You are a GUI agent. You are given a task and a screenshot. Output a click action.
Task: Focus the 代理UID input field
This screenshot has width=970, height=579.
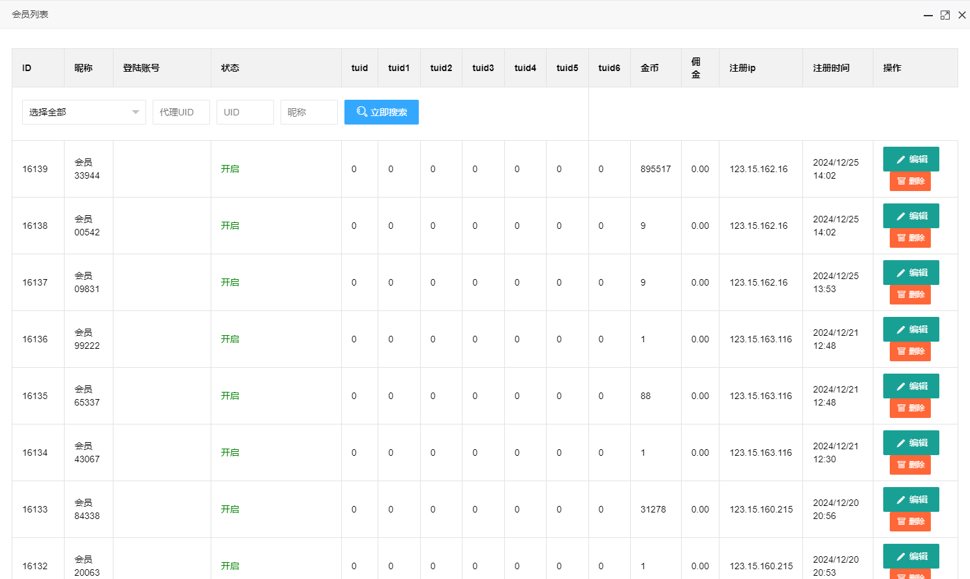pos(181,112)
